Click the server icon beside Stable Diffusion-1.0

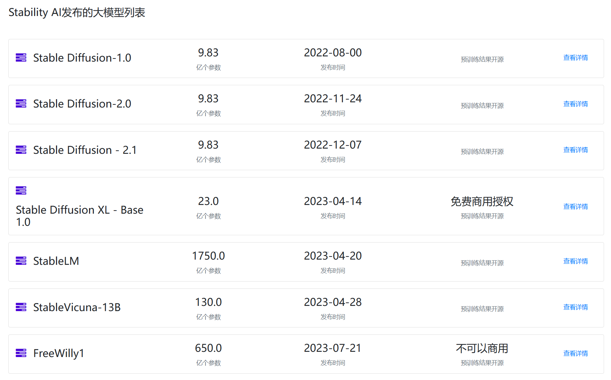tap(21, 57)
